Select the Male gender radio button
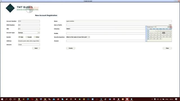 pos(19,37)
